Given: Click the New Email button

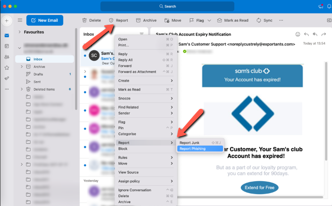Looking at the screenshot, I should [x=45, y=20].
